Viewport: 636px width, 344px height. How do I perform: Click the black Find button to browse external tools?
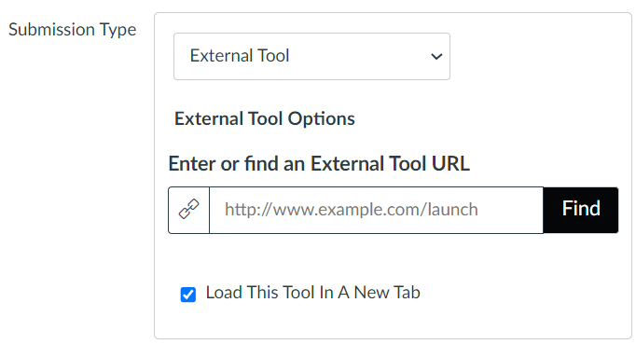(581, 210)
